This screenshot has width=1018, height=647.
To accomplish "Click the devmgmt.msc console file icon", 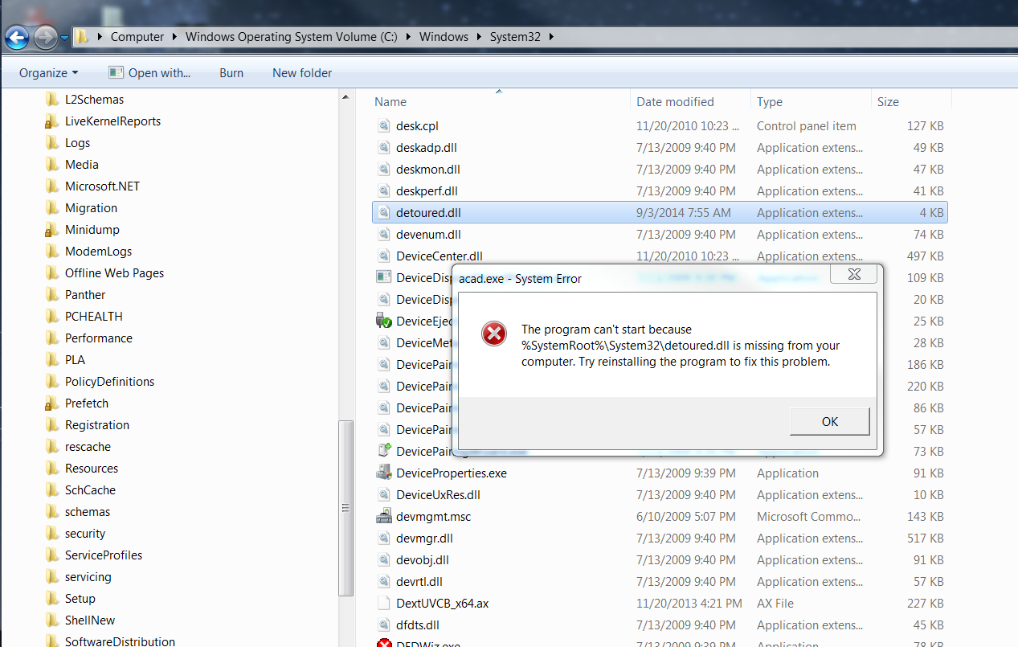I will tap(384, 516).
